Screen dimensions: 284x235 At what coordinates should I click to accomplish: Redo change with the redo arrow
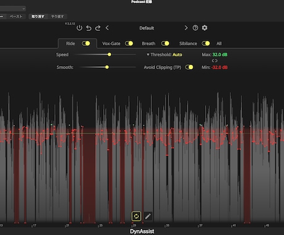[x=98, y=28]
